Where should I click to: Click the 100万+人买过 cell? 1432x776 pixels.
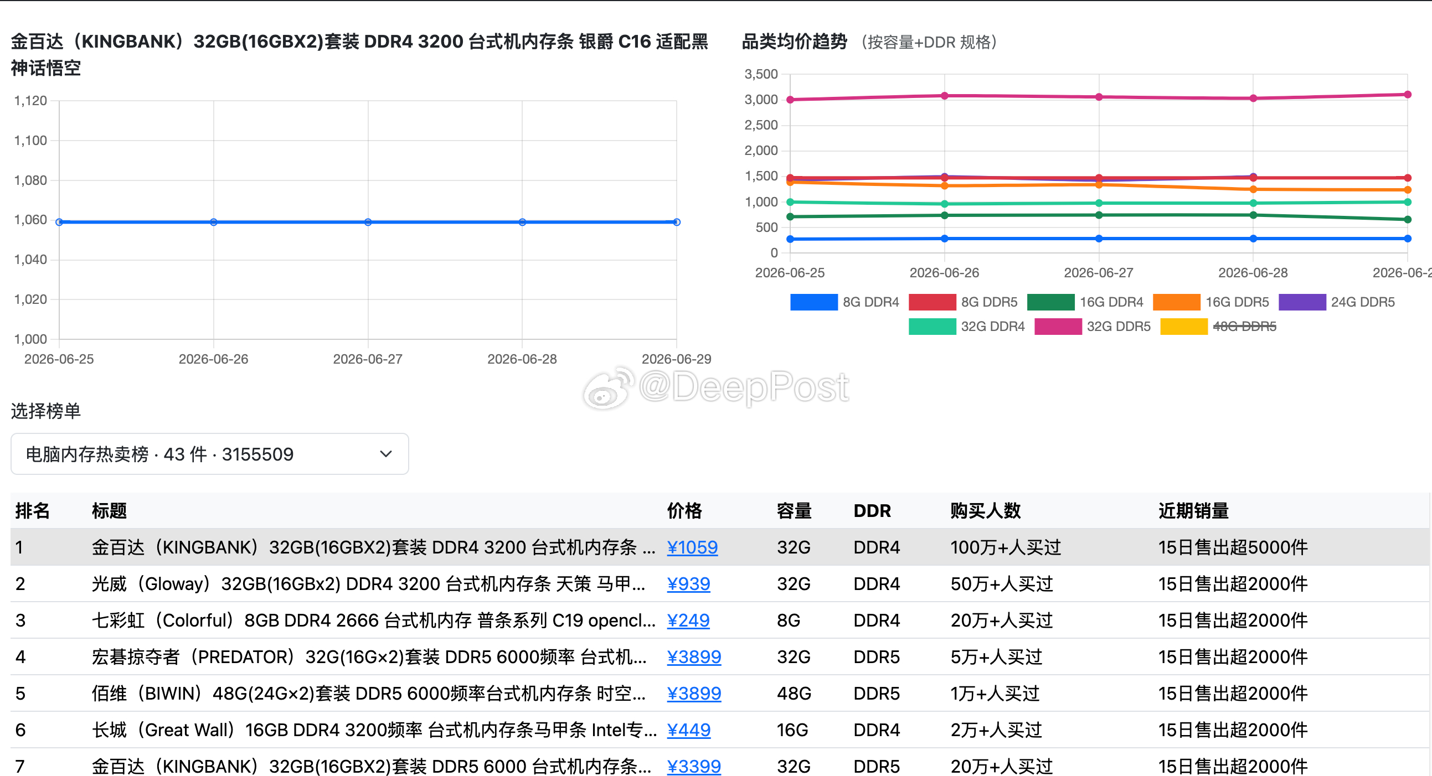pos(1006,547)
